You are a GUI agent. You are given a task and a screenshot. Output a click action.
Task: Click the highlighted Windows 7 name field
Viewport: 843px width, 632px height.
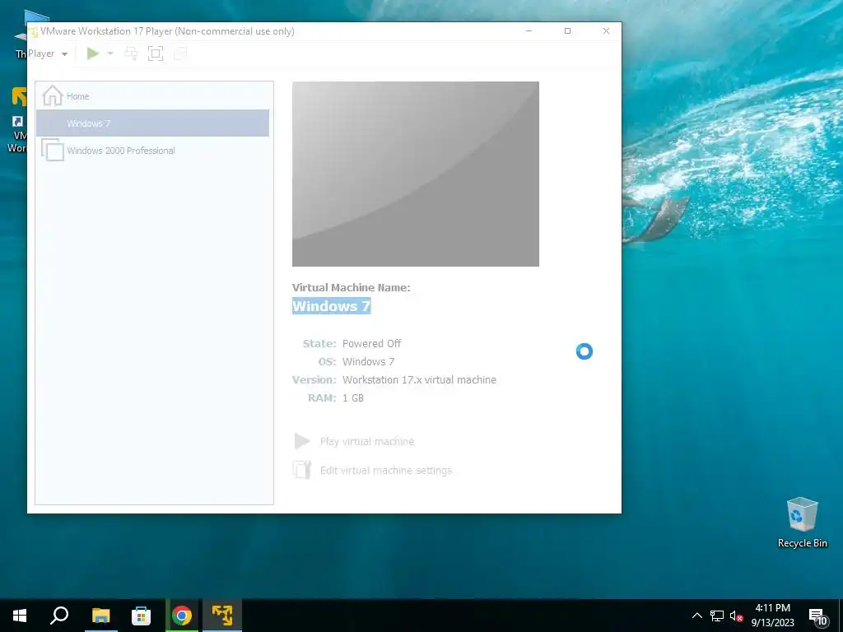click(331, 306)
